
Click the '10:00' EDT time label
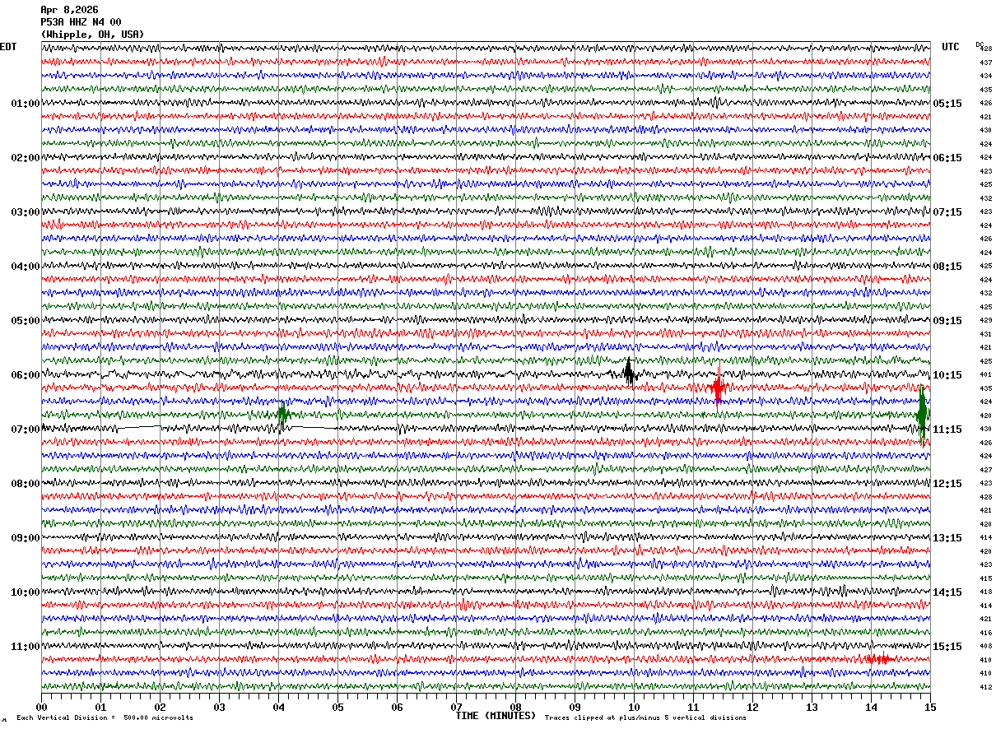pos(26,592)
